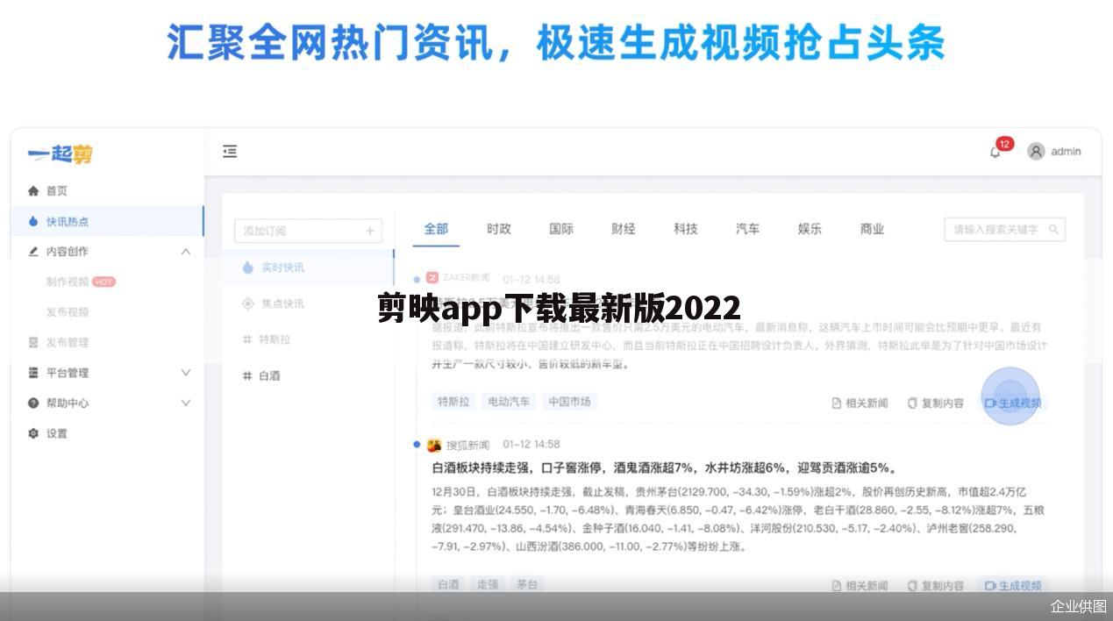1113x621 pixels.
Task: Select 实时快讯 subscription row
Action: 308,268
